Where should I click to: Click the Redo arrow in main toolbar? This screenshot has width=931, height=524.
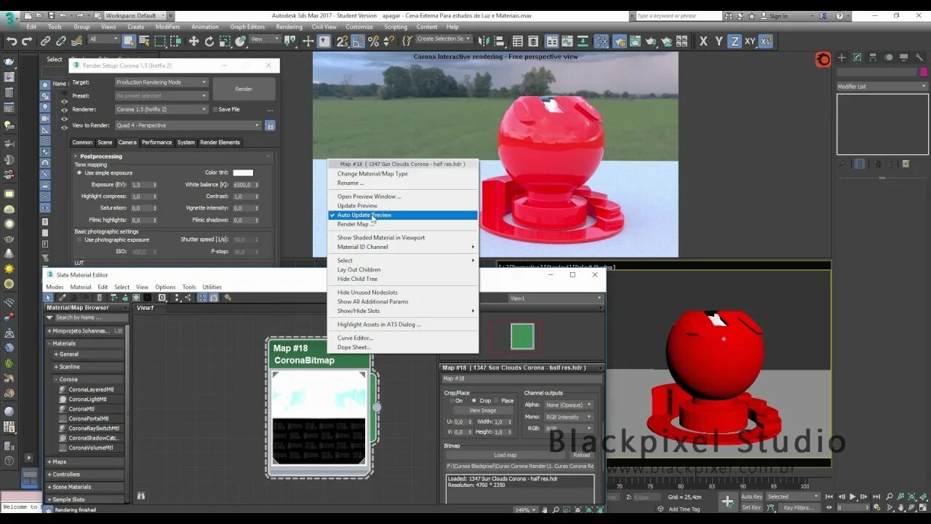27,41
